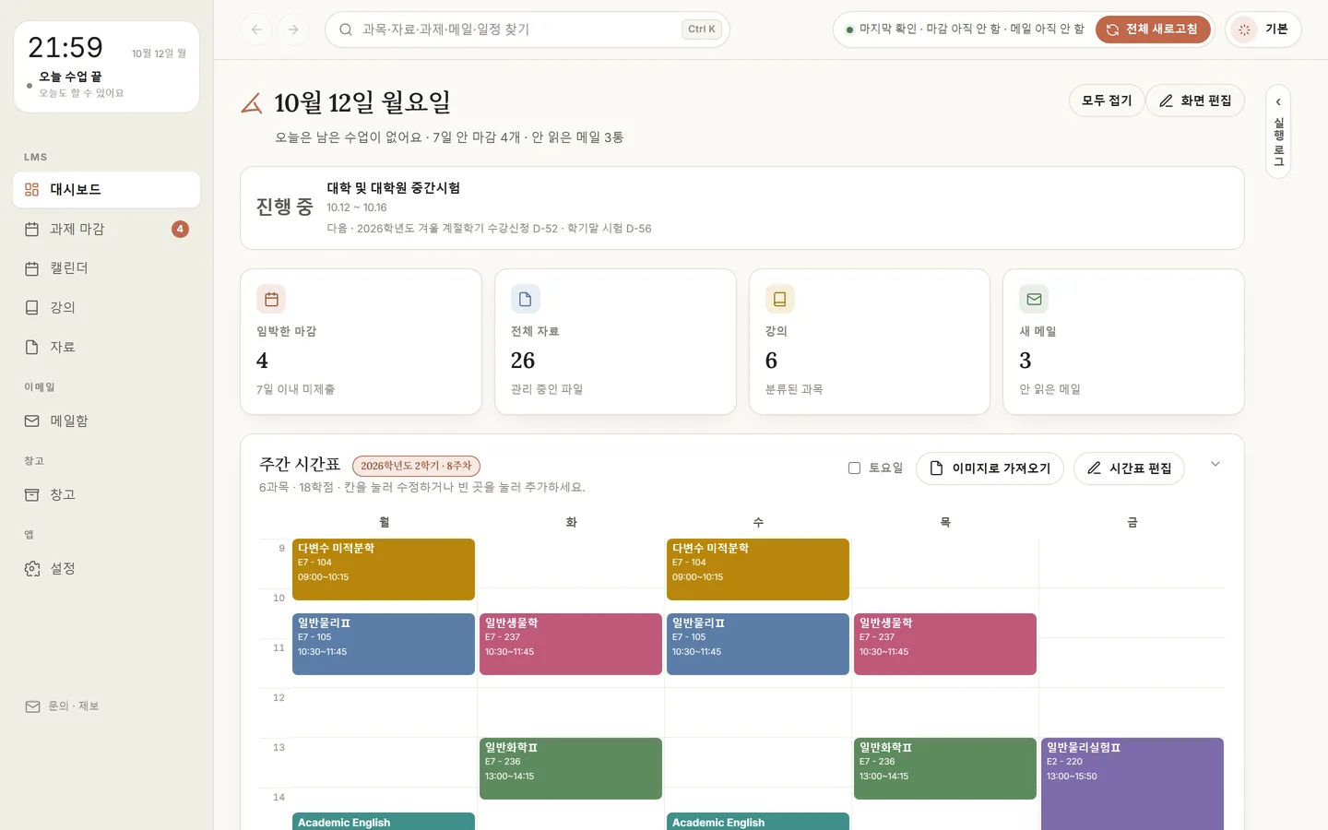Open 대시보드 in the sidebar
This screenshot has width=1328, height=830.
(107, 189)
